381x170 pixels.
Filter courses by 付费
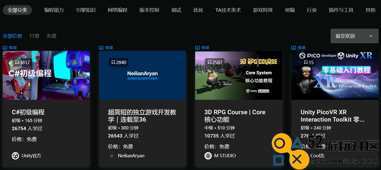34,36
